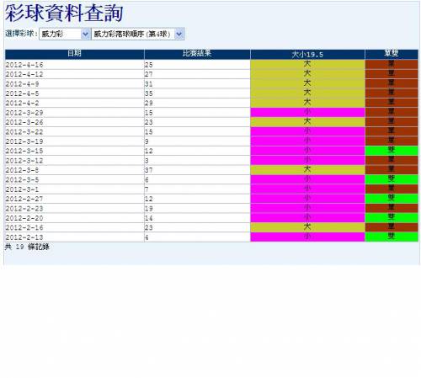
Task: Click the magenta 小 cell for 2012-2-27
Action: tap(307, 199)
